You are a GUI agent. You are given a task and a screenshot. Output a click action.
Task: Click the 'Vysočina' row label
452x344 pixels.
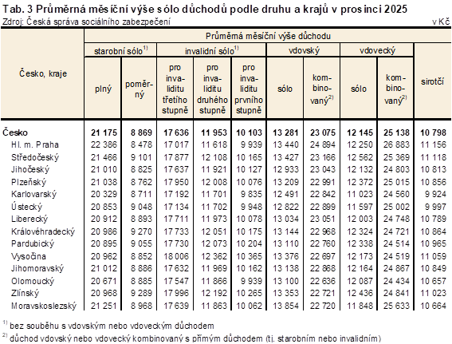click(x=29, y=256)
